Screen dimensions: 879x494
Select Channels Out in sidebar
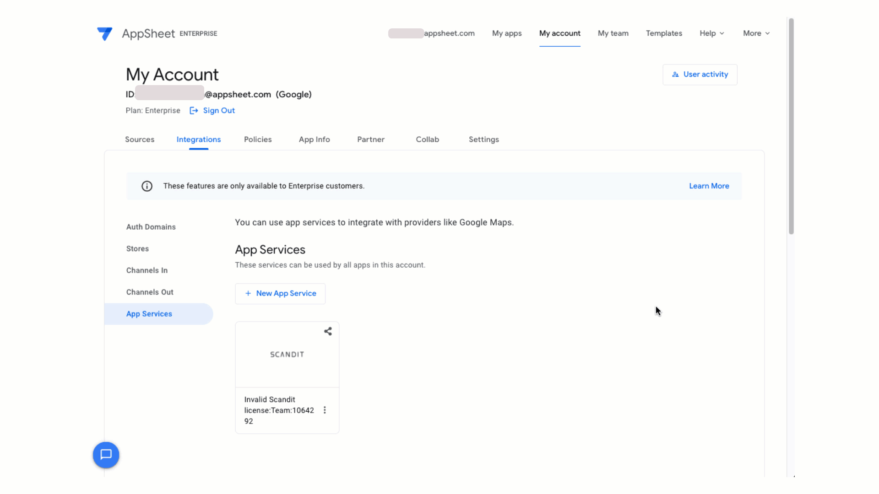pyautogui.click(x=150, y=292)
